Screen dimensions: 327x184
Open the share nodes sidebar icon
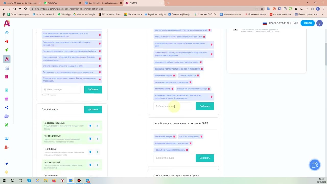click(x=7, y=108)
